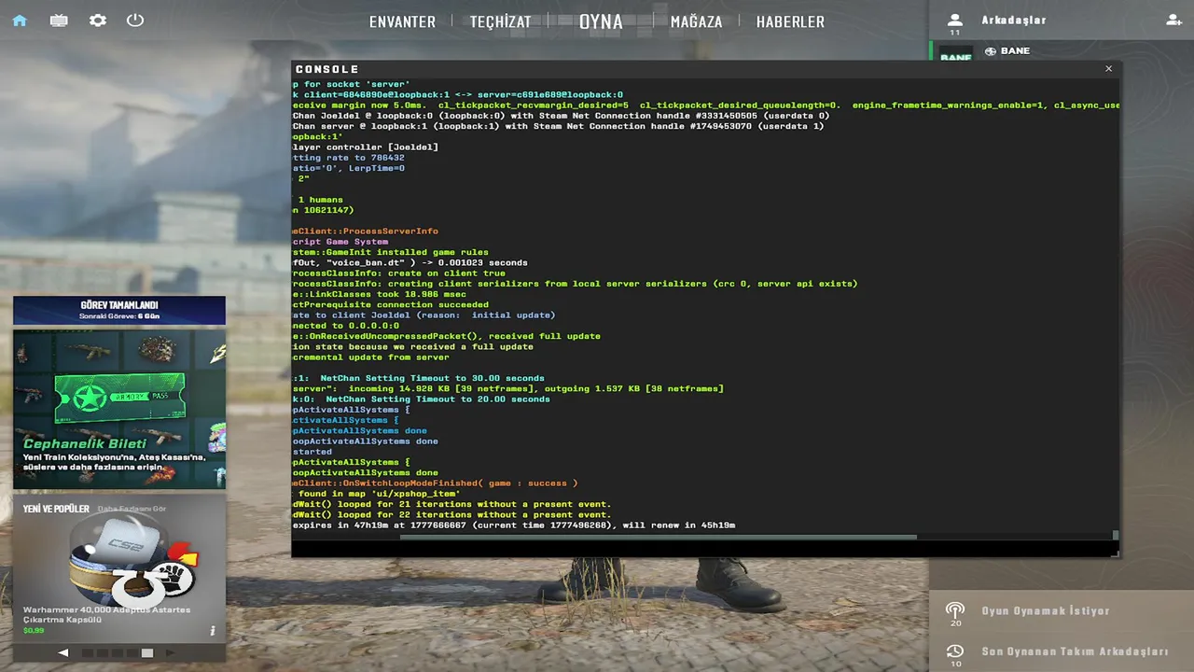Click console line 'started'
Viewport: 1194px width, 672px height.
click(312, 452)
